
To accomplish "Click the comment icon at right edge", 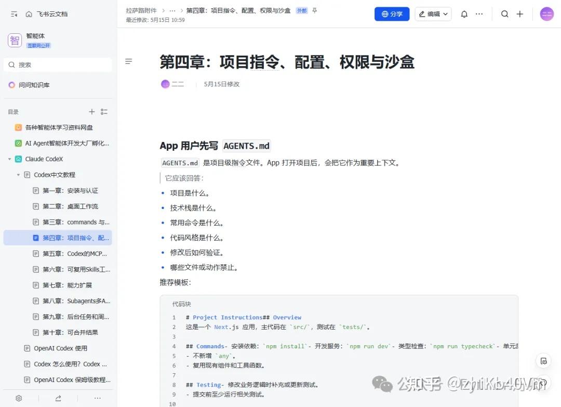I will (543, 361).
